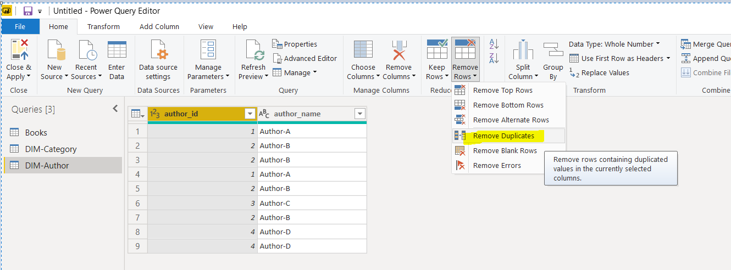Sort descending with the Z-A icon
Screen dimensions: 731x270
[494, 58]
